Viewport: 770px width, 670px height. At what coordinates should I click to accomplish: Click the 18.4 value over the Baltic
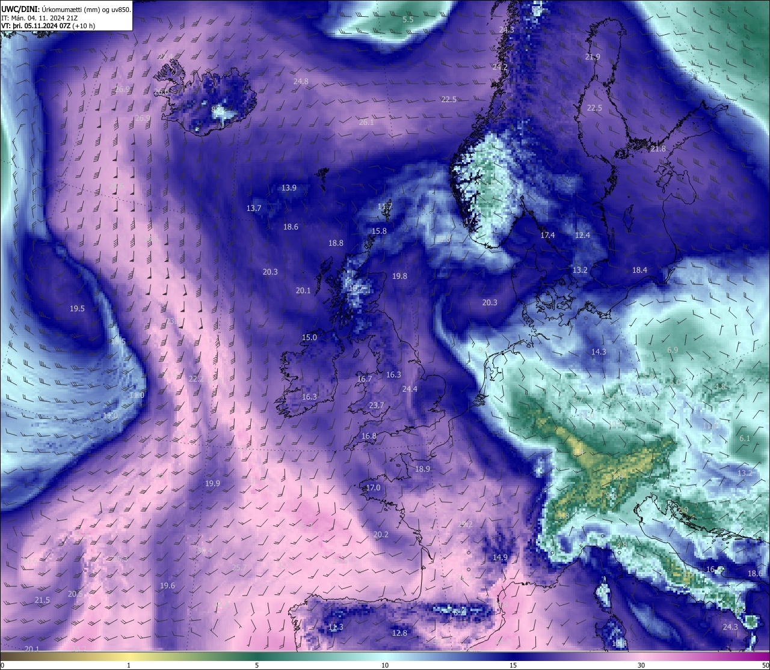(639, 270)
